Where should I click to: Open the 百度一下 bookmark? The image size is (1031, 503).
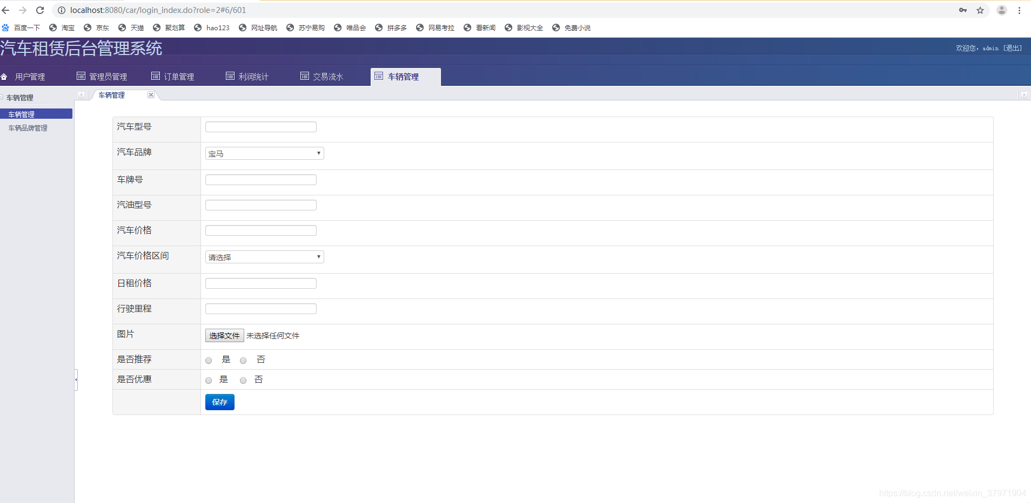[x=21, y=28]
